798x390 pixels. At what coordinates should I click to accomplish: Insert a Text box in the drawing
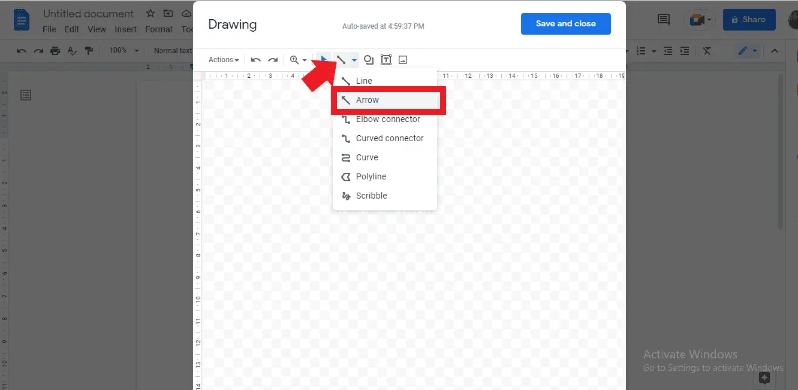[x=386, y=59]
